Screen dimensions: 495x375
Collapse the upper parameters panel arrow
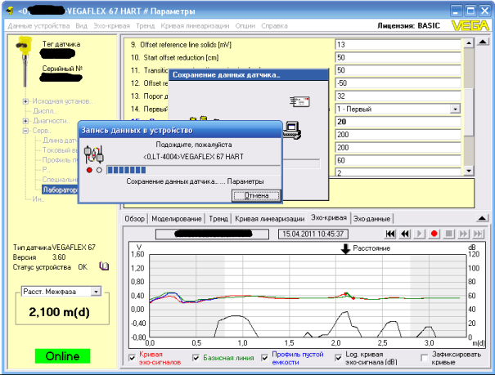(483, 42)
